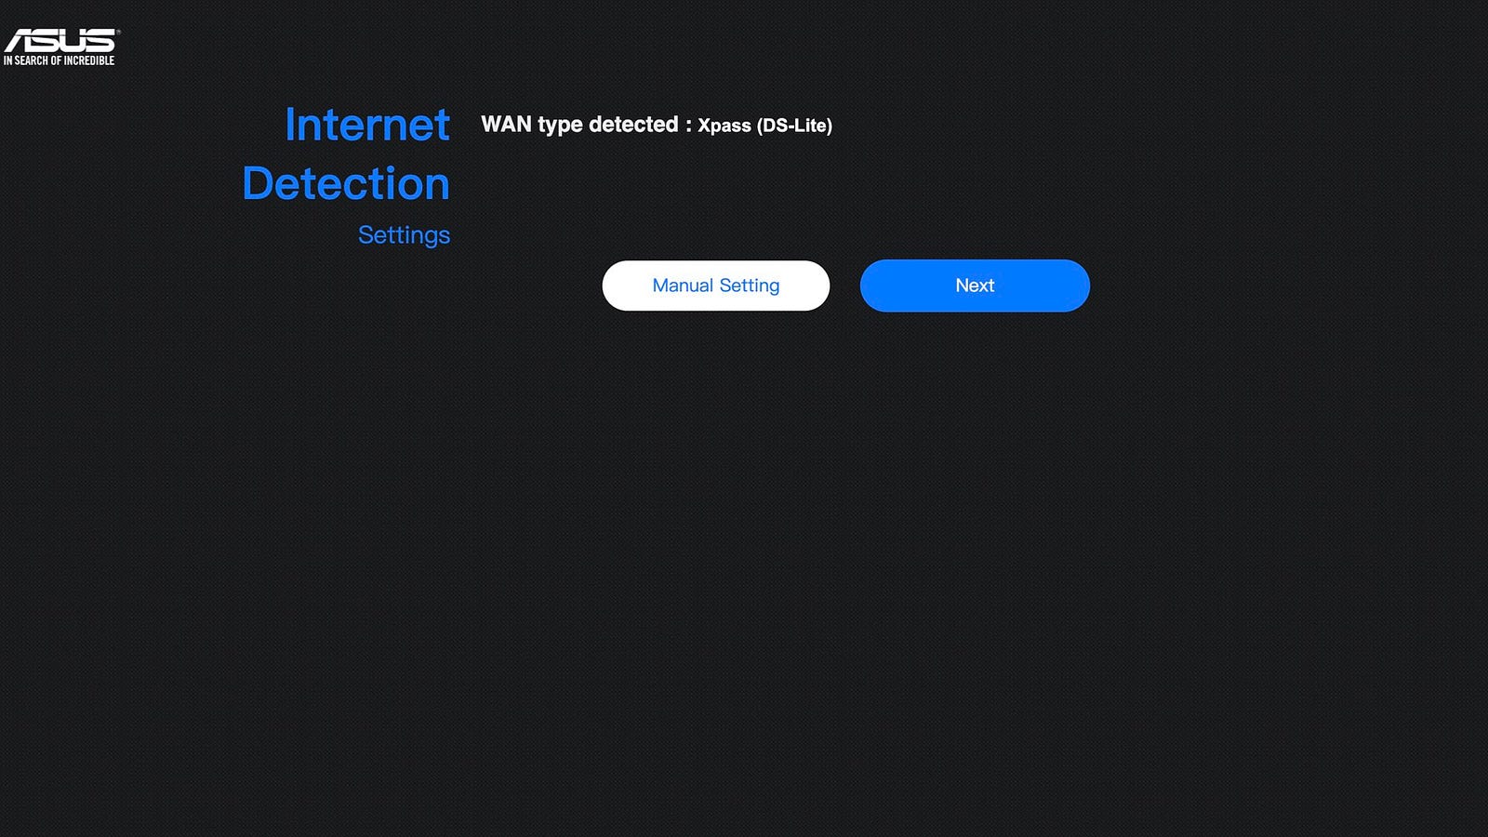Click the ASUS slogan under the logo
The height and width of the screenshot is (837, 1488).
pyautogui.click(x=59, y=60)
